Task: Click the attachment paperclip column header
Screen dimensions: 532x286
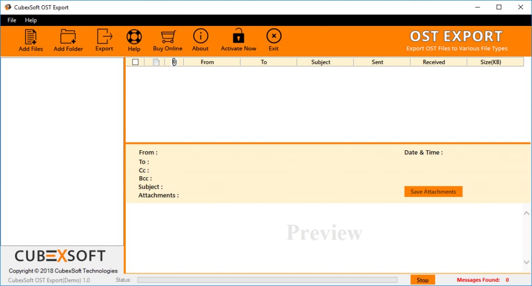Action: pyautogui.click(x=174, y=62)
